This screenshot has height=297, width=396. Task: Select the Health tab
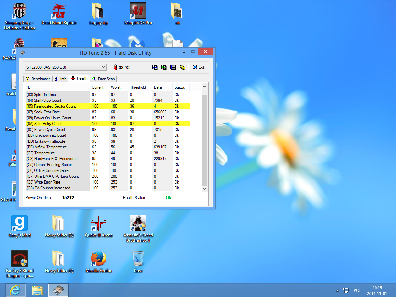[79, 78]
